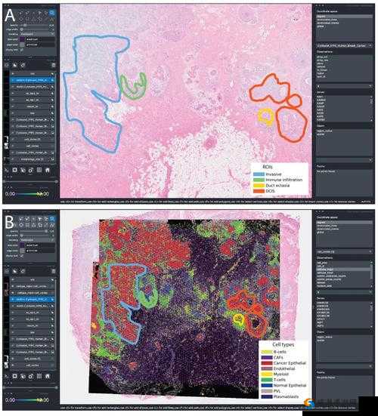Click the home reset-view icon in panel A

(48, 170)
